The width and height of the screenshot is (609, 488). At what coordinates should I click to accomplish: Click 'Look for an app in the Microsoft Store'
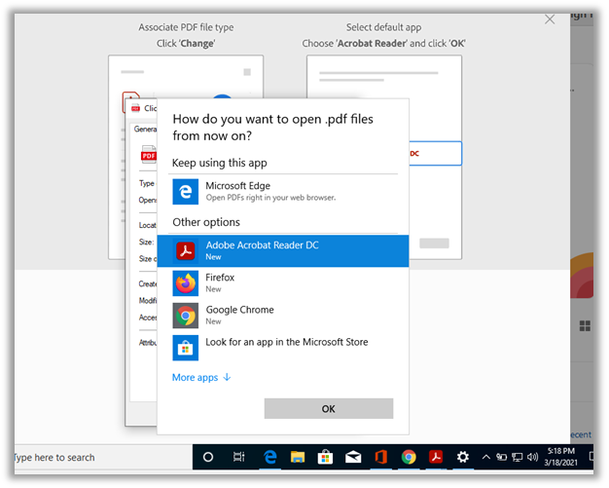point(287,342)
